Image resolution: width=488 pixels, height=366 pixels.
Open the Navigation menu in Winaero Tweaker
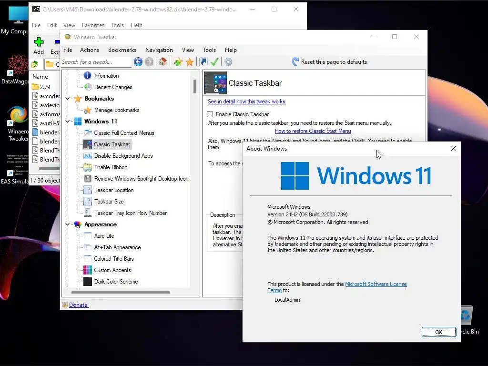159,50
